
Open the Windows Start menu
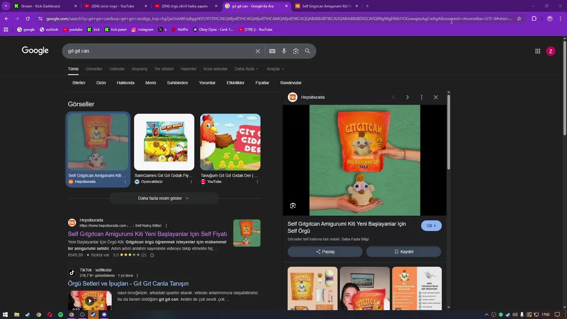[x=5, y=315]
